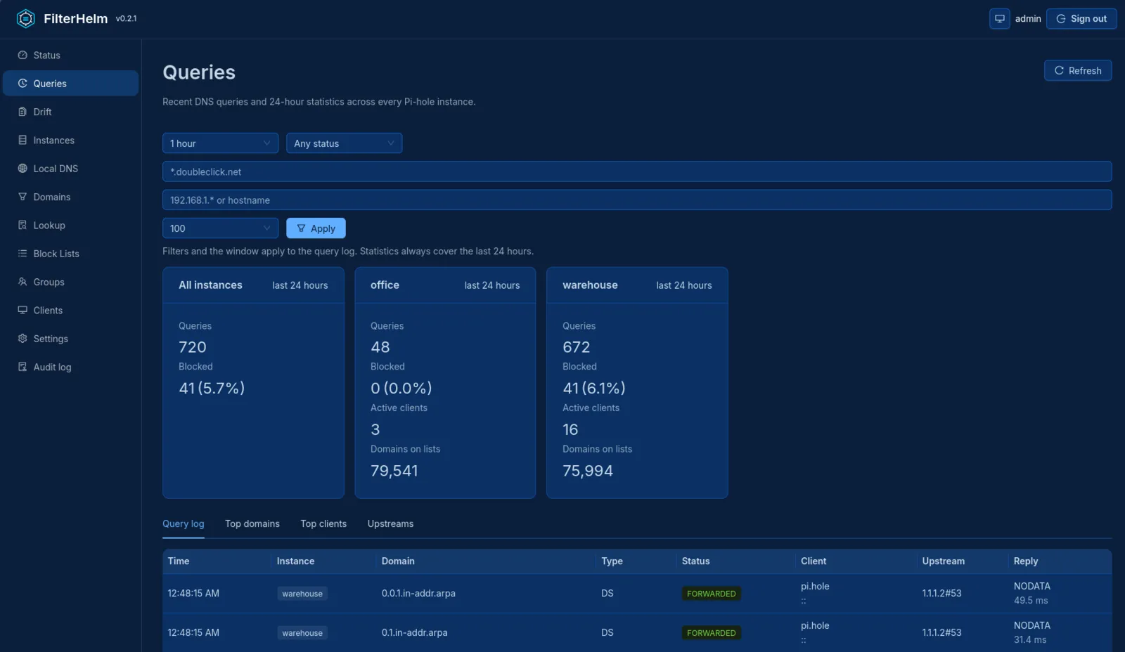Open Status via its gauge icon

point(22,55)
